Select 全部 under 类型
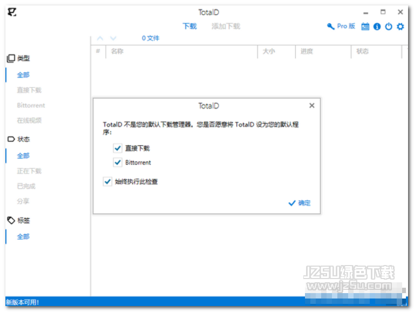 pos(23,75)
